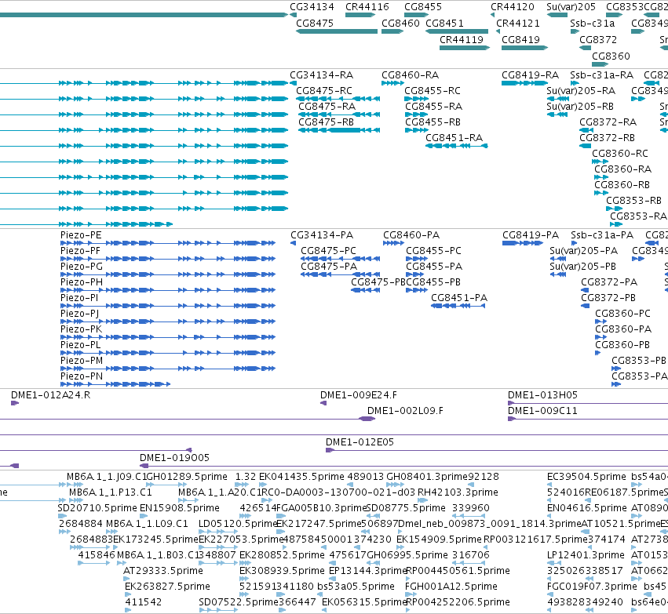
Task: Click protein Piezo-PI
Action: 79,299
